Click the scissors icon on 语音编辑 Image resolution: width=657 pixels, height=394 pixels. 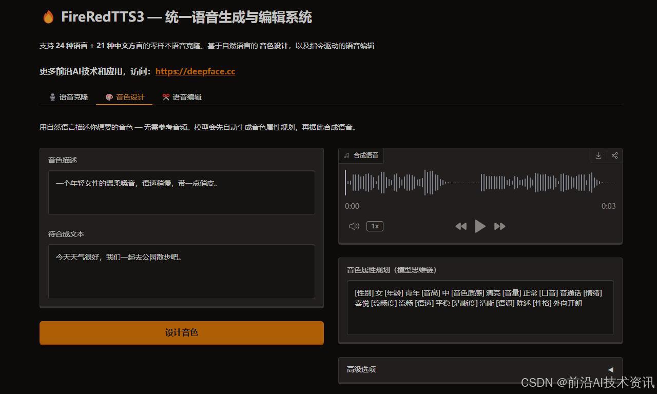coord(166,97)
